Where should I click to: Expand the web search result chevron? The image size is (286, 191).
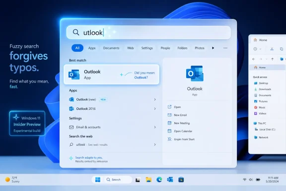[155, 145]
